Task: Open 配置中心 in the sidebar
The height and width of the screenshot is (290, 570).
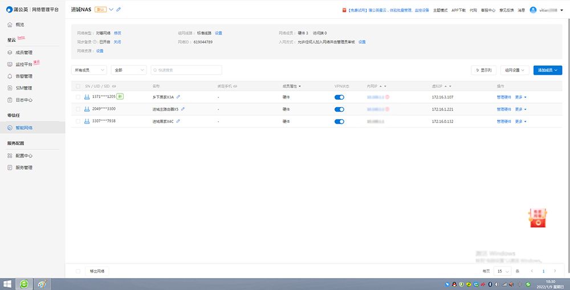Action: 23,156
